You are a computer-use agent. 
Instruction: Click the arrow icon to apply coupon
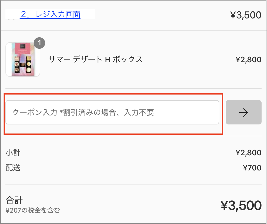point(243,113)
